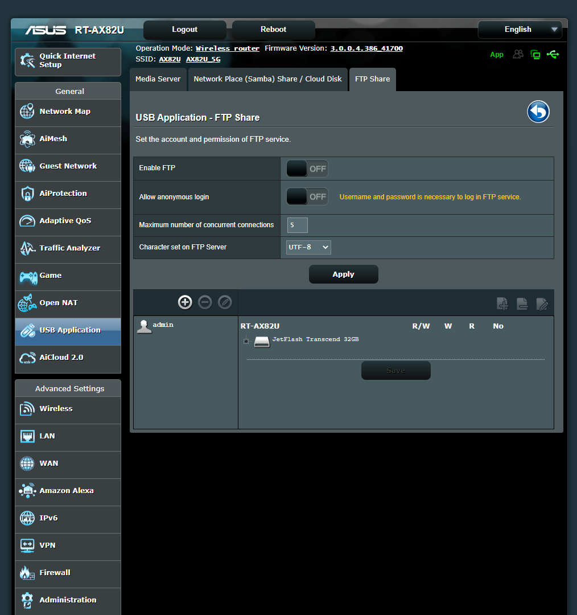This screenshot has height=615, width=577.
Task: Open Quick Internet Setup
Action: click(x=68, y=61)
